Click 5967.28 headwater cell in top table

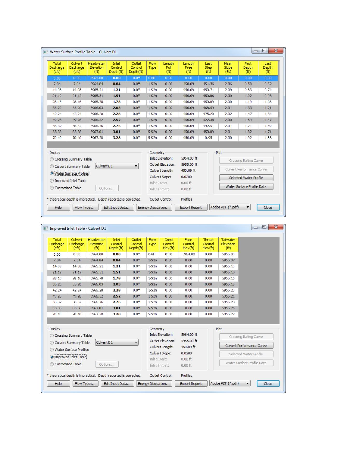(x=97, y=138)
